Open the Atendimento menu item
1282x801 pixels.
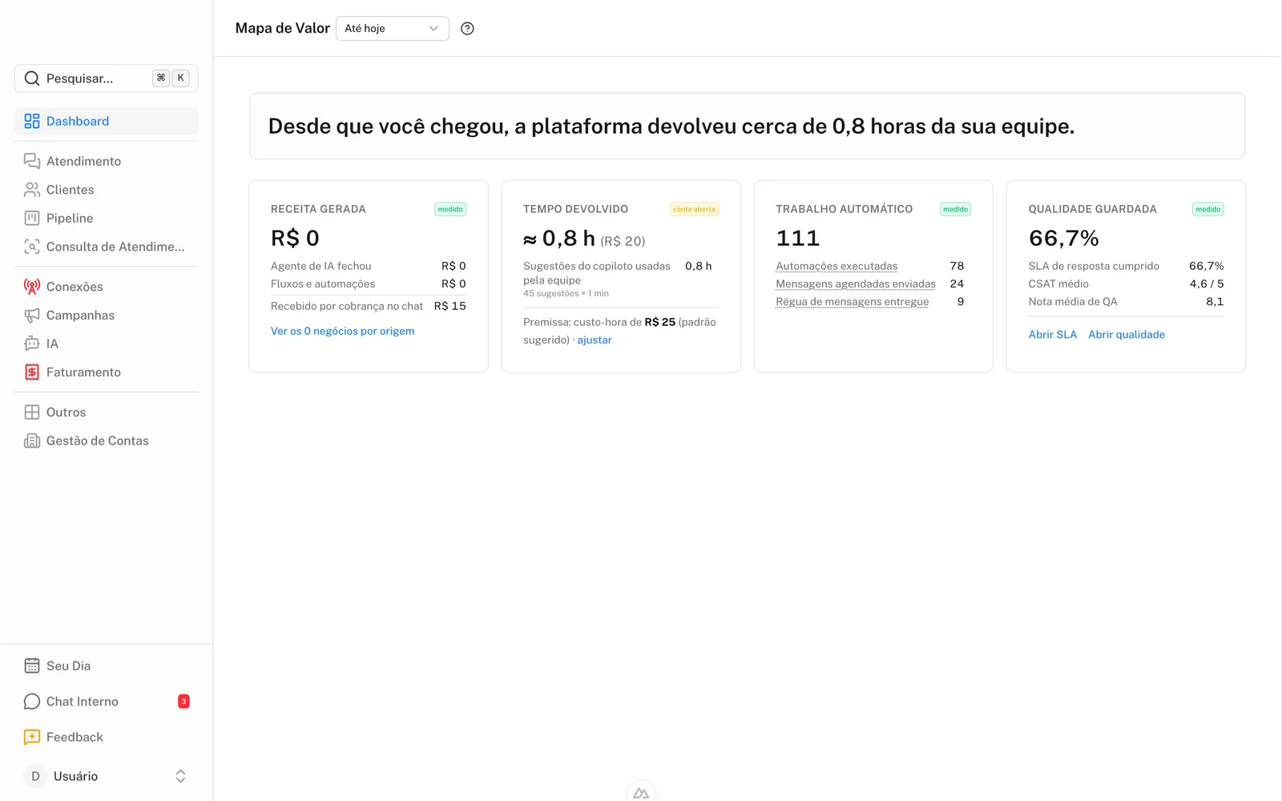pyautogui.click(x=107, y=161)
